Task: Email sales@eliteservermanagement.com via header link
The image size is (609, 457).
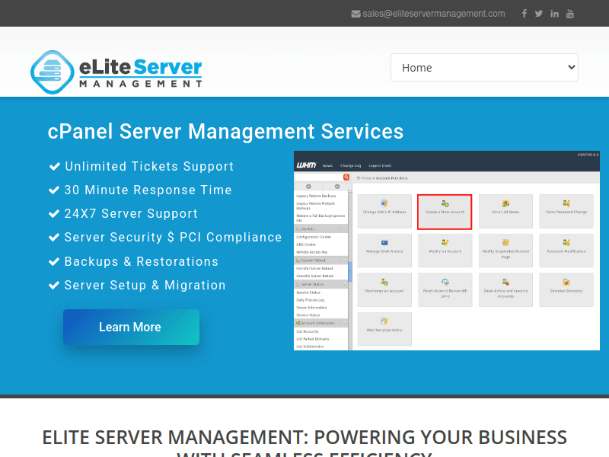Action: point(432,13)
